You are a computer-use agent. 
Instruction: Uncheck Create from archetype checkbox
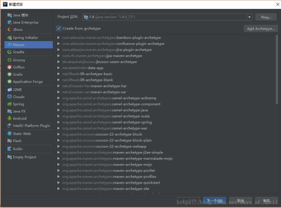(59, 29)
